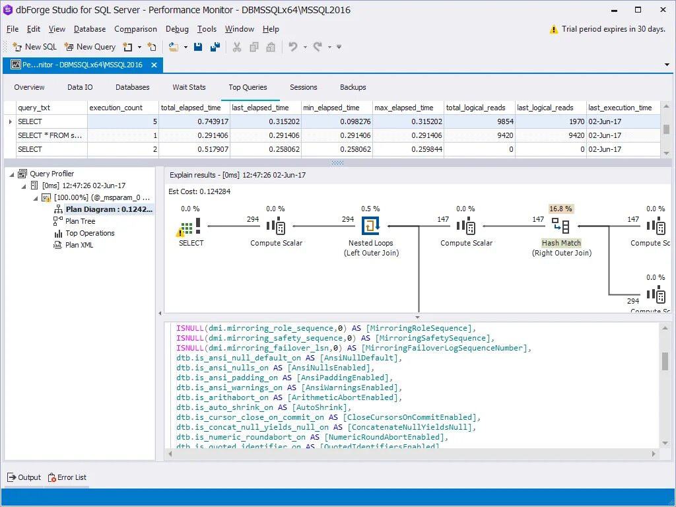Select Top Operations in profiler tree
Screen dimensions: 676x507
click(90, 233)
